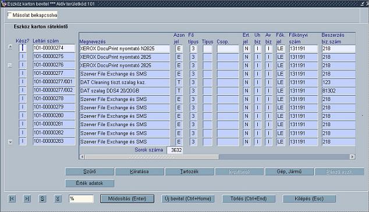This screenshot has height=212, width=369.
Task: Click the middle record scroll icon
Action: click(10, 65)
